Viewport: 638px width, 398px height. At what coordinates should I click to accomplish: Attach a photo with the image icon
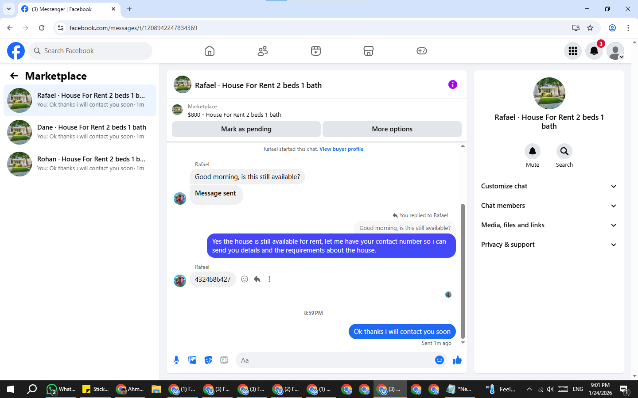pos(192,360)
